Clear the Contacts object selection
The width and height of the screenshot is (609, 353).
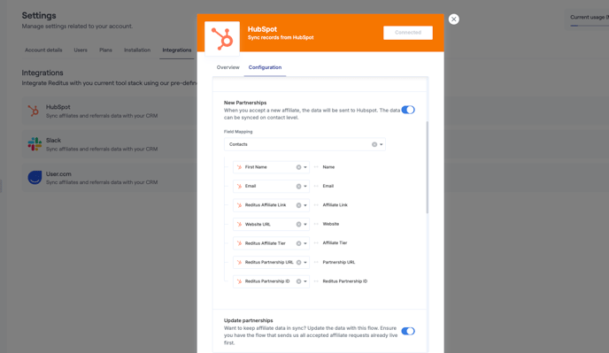[374, 144]
